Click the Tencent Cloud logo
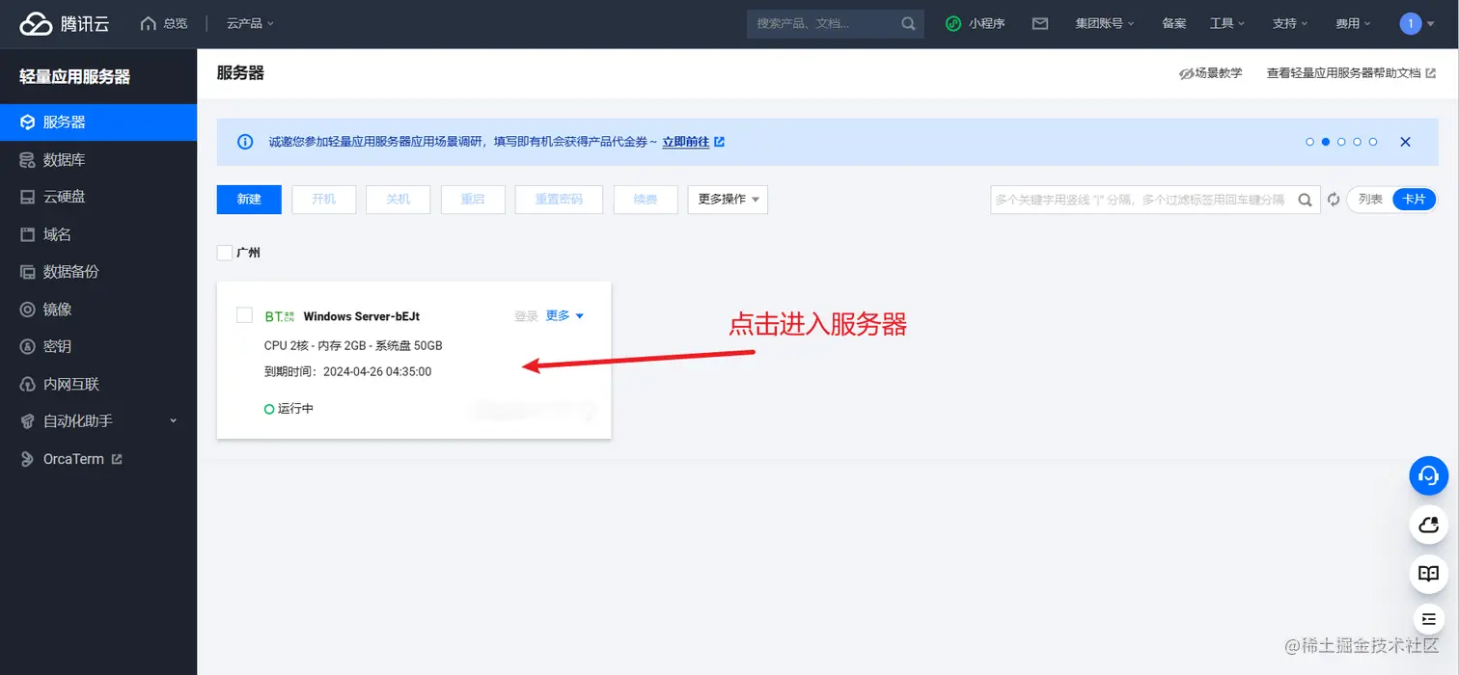 [x=65, y=23]
